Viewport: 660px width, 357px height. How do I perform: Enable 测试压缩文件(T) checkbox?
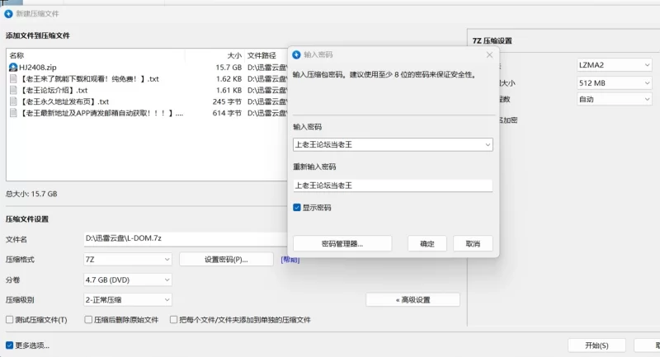10,320
